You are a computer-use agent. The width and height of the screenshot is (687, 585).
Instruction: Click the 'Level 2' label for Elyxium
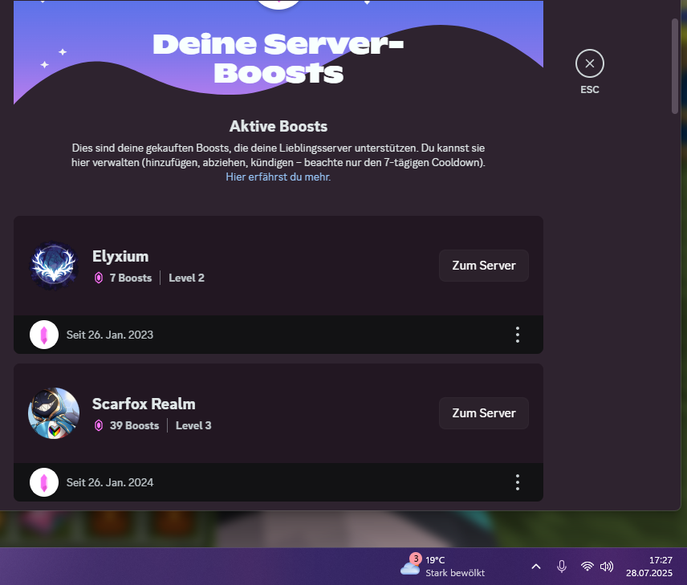coord(187,278)
